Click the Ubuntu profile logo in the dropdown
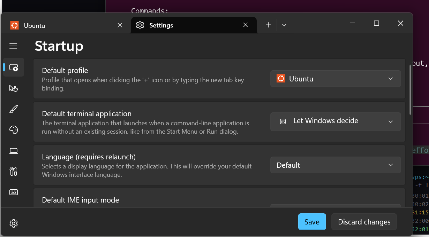 tap(281, 79)
